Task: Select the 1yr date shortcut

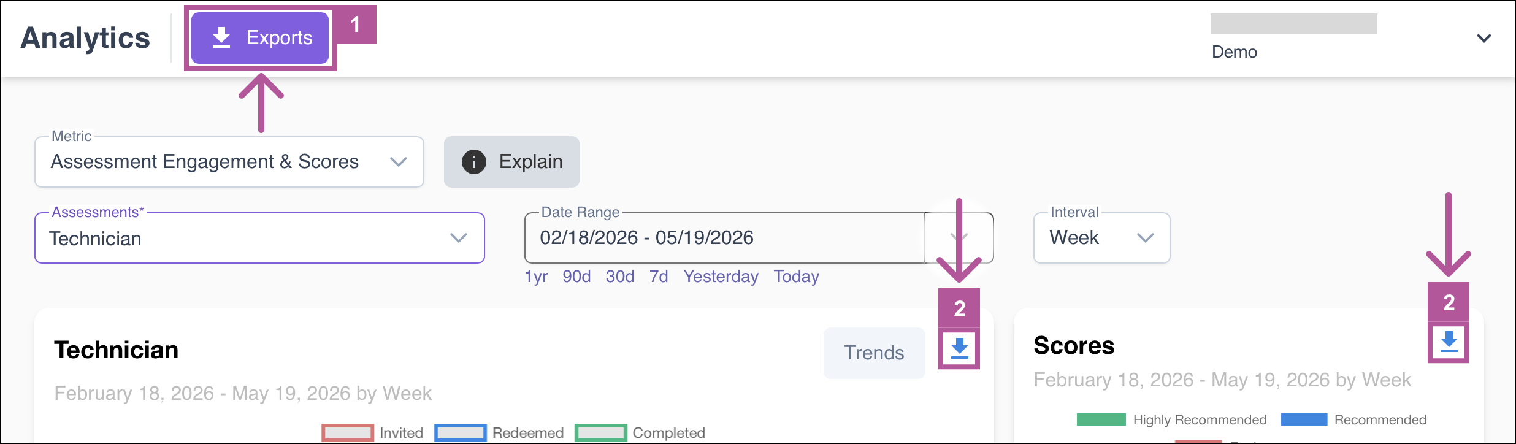Action: [x=536, y=277]
